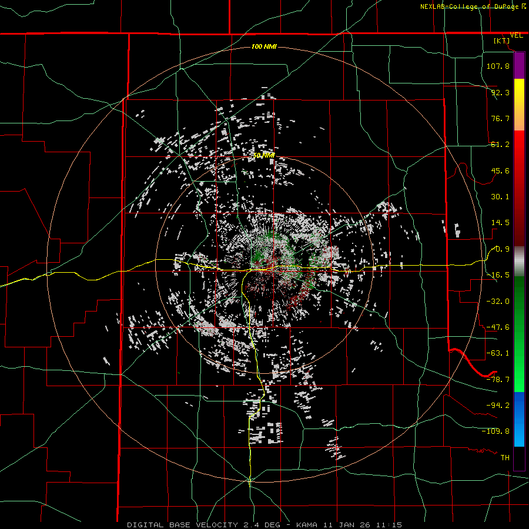Viewport: 529px width, 529px height.
Task: Select the -94.2 velocity scale value
Action: point(498,406)
